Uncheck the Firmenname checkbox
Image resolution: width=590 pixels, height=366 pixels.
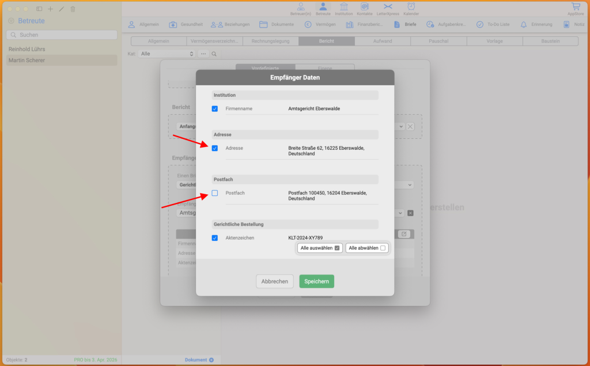click(215, 108)
